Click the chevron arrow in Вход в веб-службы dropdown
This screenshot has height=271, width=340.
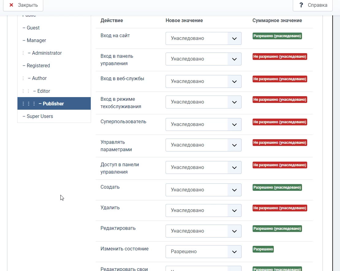tap(235, 81)
